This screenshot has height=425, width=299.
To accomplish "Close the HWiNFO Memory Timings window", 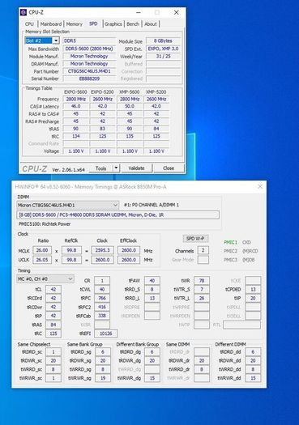I will (260, 186).
